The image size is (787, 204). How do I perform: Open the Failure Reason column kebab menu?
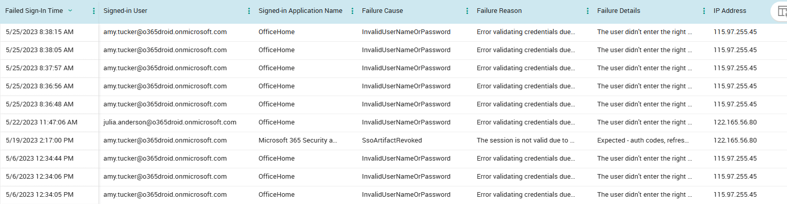(587, 11)
